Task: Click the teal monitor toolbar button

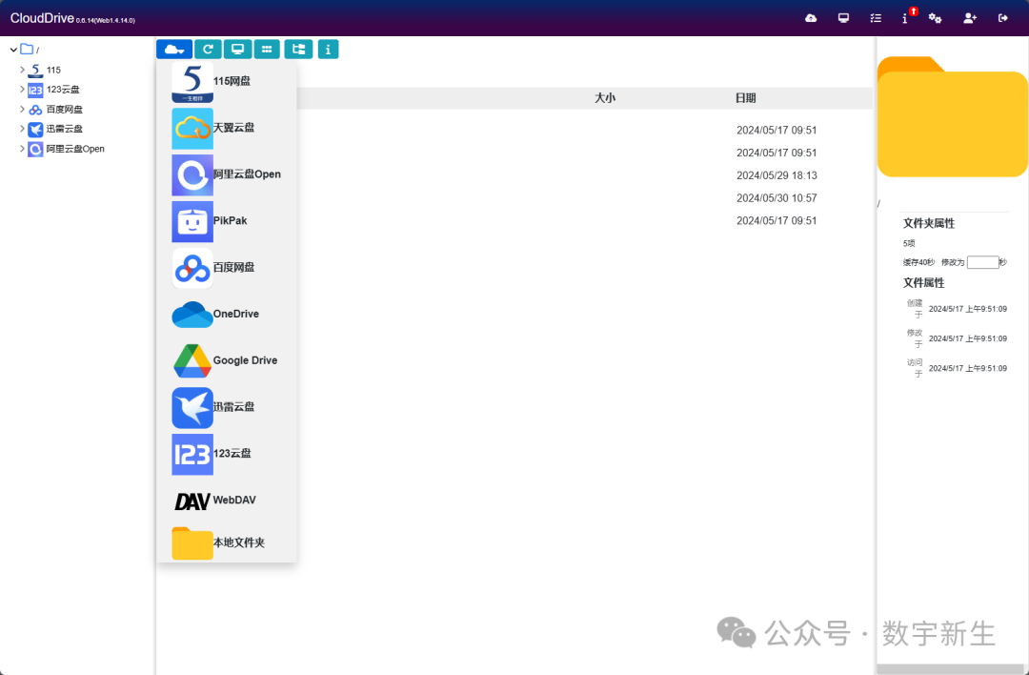Action: (x=237, y=50)
